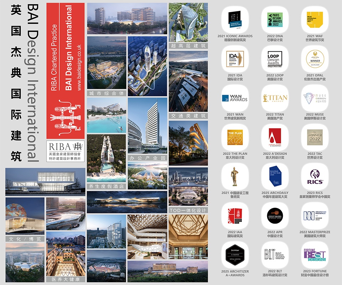Click the red BAI Design International banner

66,71
